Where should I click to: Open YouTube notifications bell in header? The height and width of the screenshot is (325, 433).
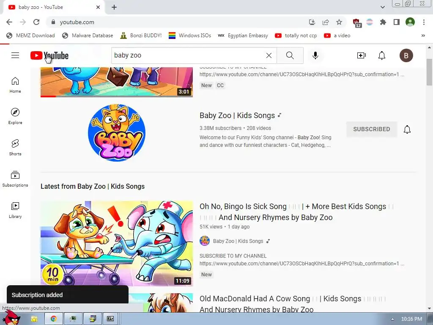382,55
